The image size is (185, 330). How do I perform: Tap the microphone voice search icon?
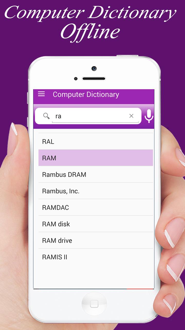pyautogui.click(x=149, y=116)
